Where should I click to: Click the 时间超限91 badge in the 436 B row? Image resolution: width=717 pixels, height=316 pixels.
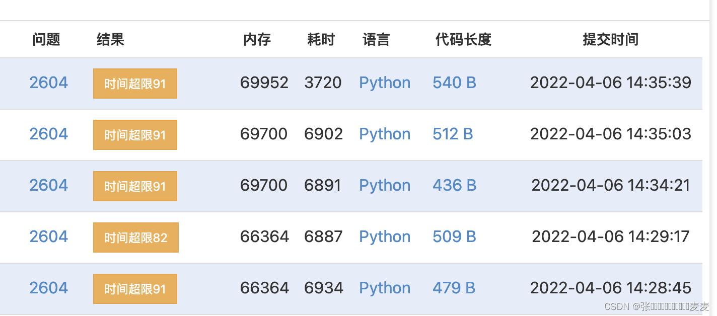[135, 186]
